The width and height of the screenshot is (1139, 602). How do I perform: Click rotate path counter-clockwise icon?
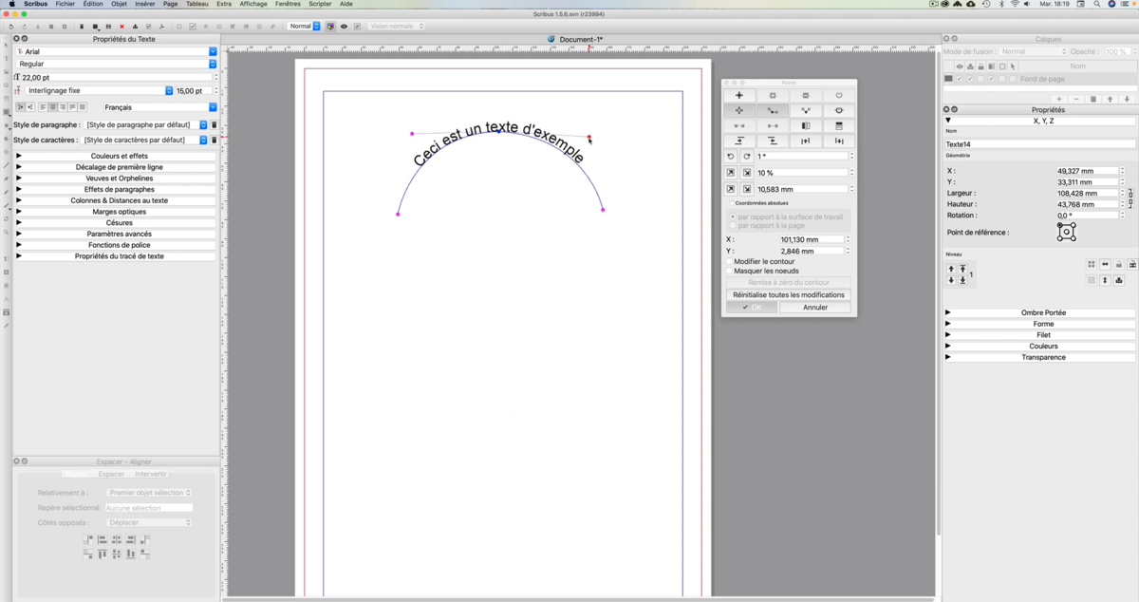click(731, 157)
